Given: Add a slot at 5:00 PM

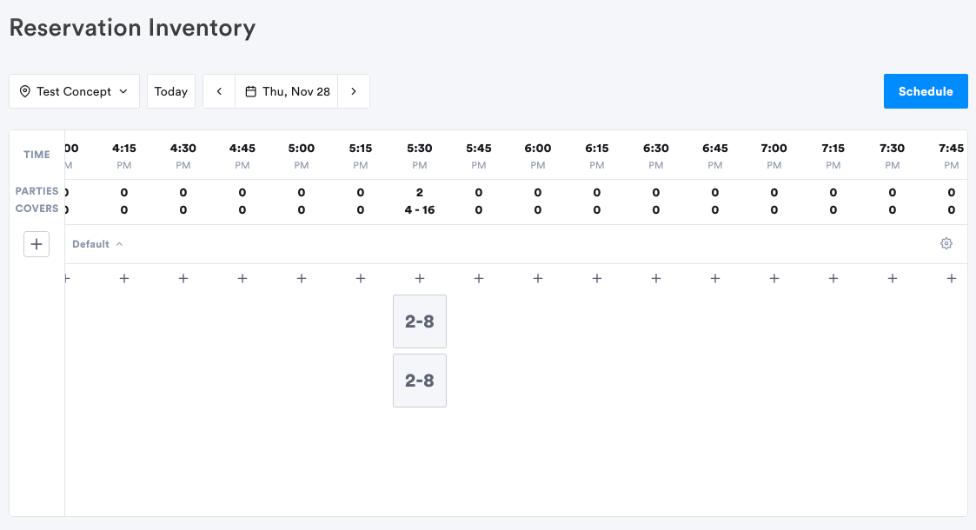Looking at the screenshot, I should click(x=302, y=279).
